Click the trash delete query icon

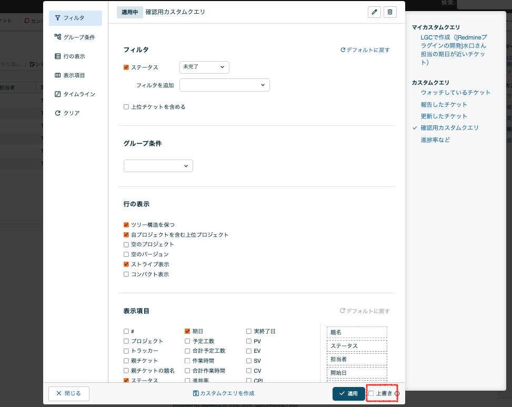tap(390, 12)
